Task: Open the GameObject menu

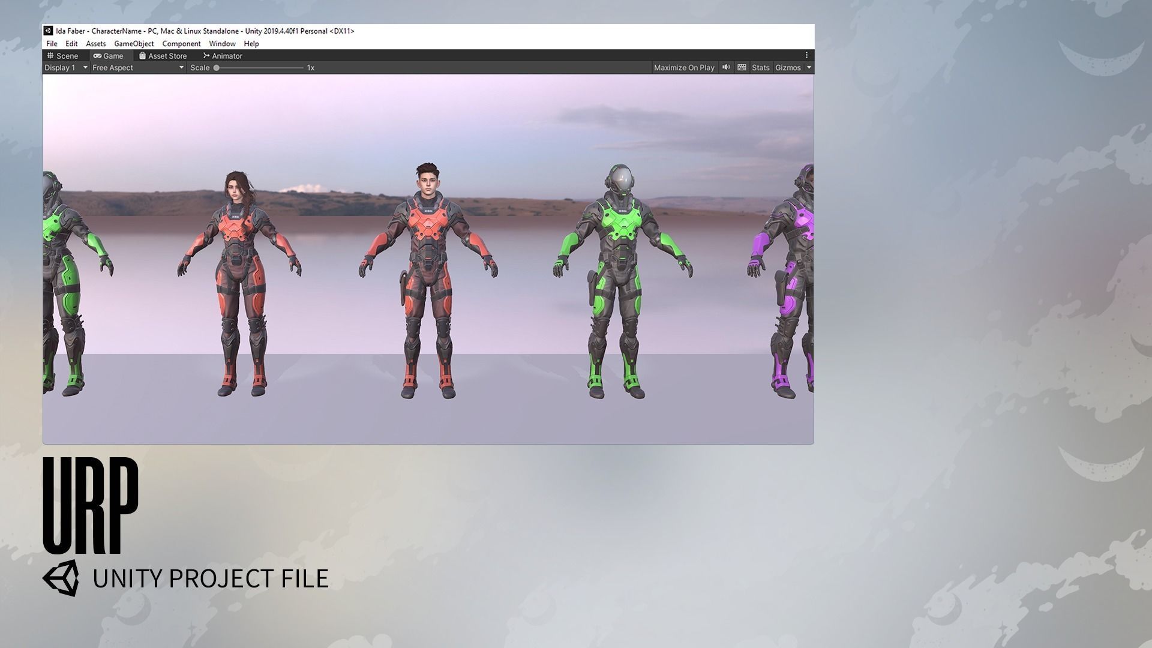Action: (x=134, y=44)
